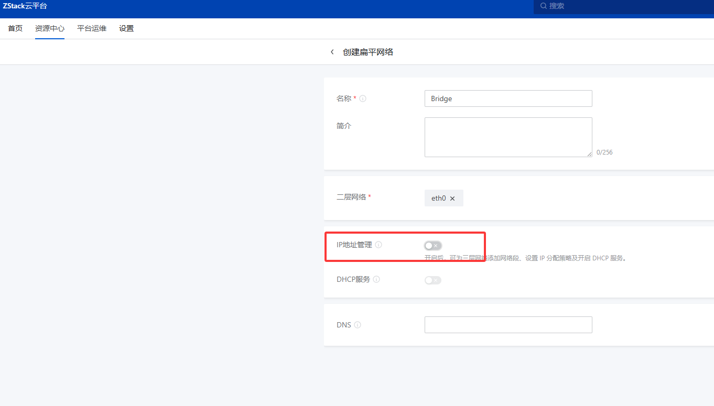Click the 名称 input containing Bridge
714x406 pixels.
(509, 98)
